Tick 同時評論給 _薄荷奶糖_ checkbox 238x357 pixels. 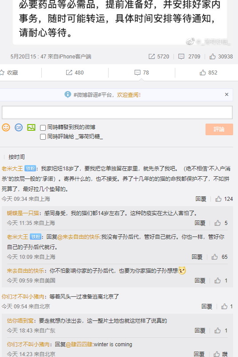(x=43, y=137)
